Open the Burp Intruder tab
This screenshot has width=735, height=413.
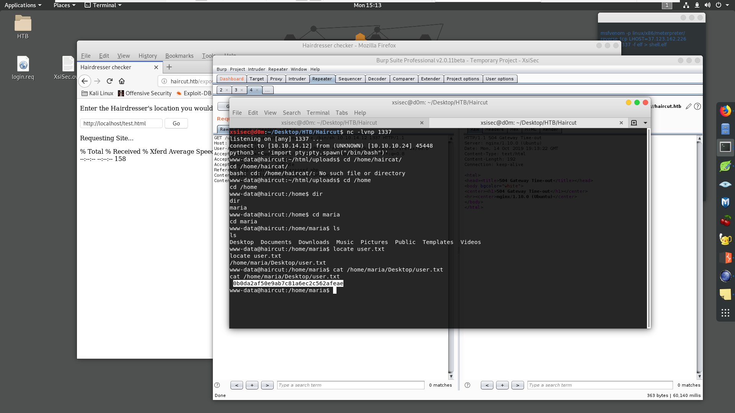(x=297, y=79)
